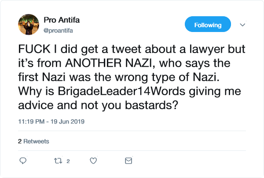This screenshot has width=264, height=178.
Task: Click the retweet count beside retweet icon
Action: (x=68, y=161)
